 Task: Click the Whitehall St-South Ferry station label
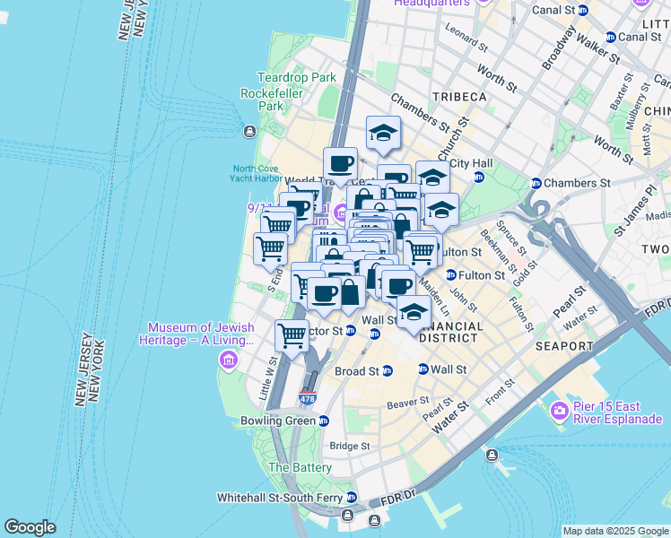tap(280, 498)
